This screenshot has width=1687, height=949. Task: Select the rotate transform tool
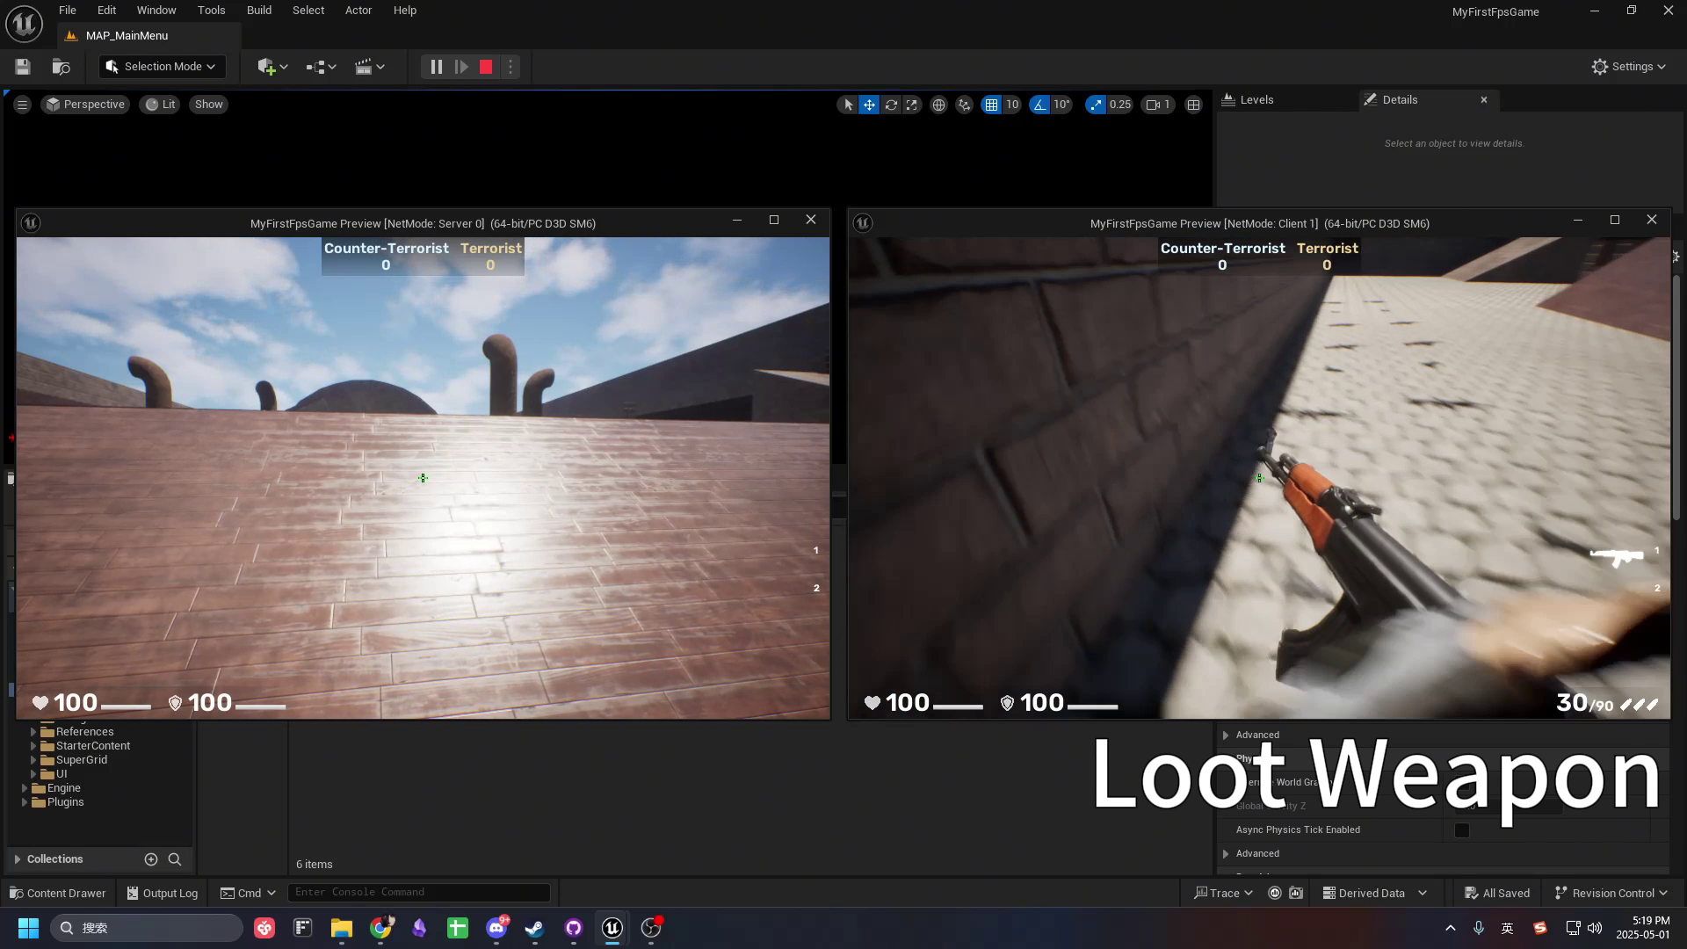[x=891, y=105]
